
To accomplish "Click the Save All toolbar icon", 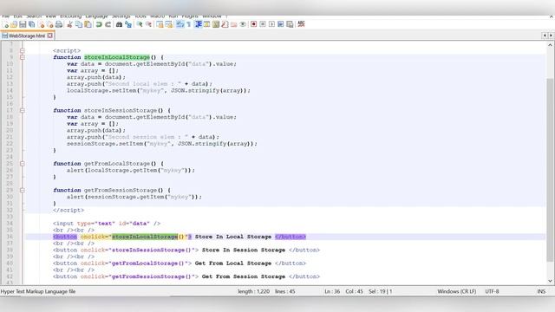I will click(x=31, y=24).
